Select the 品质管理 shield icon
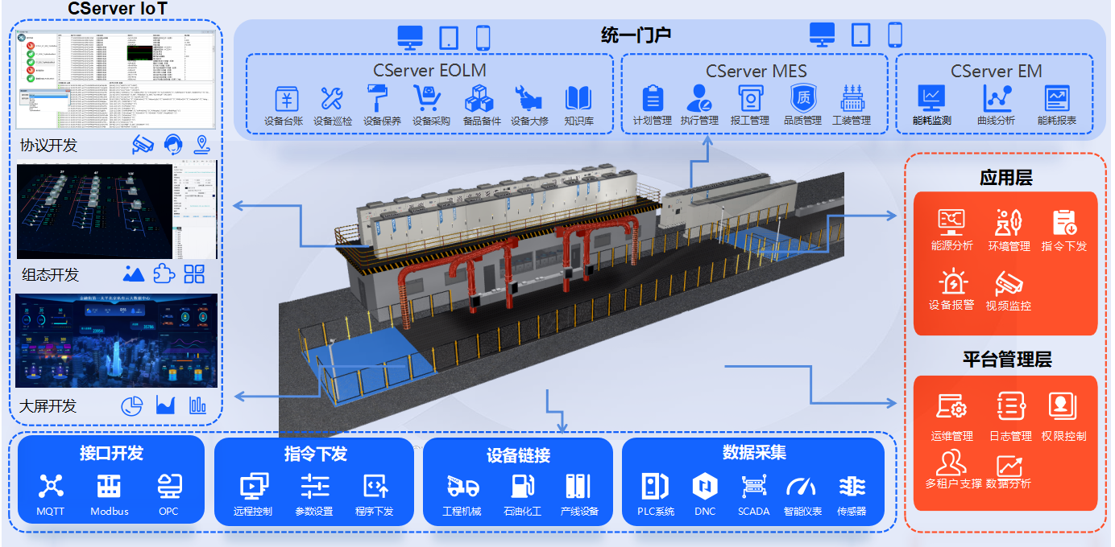Viewport: 1115px width, 547px height. (802, 98)
